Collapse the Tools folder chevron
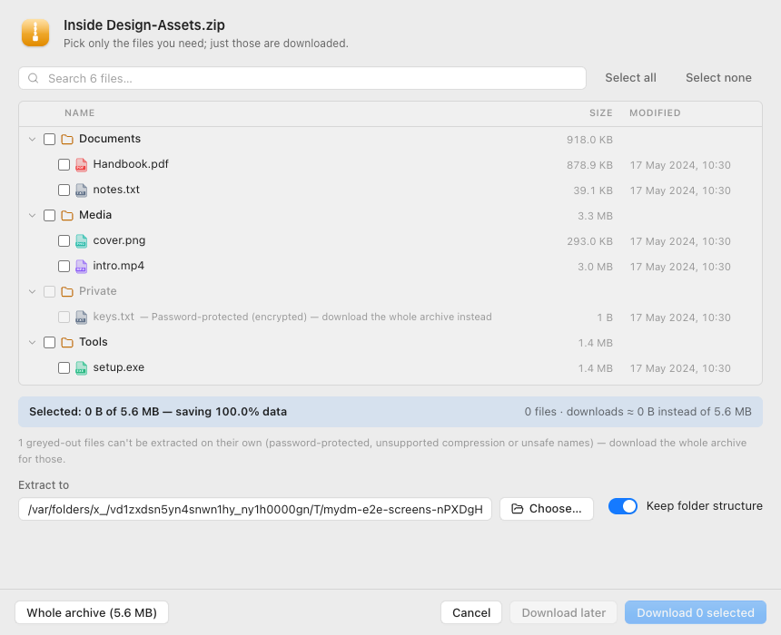 coord(33,342)
